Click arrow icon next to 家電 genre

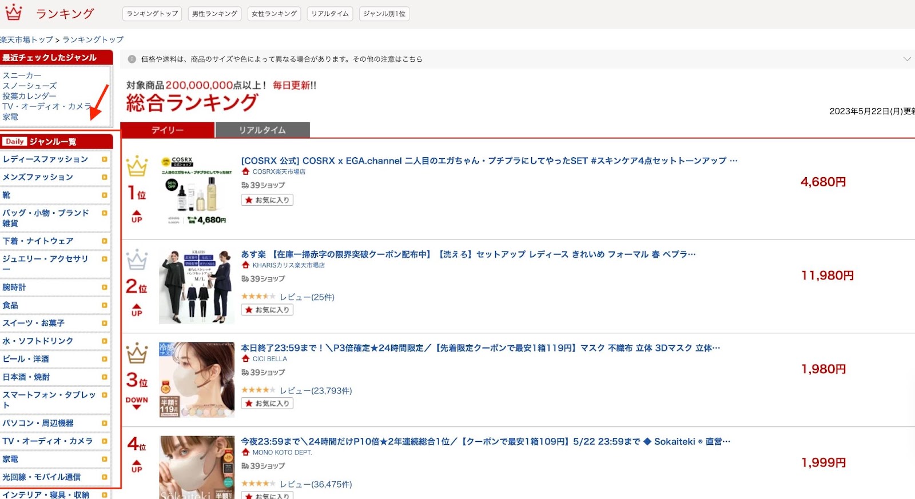click(x=104, y=459)
